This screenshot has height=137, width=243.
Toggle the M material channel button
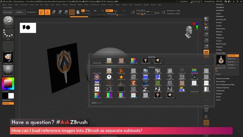(103, 11)
